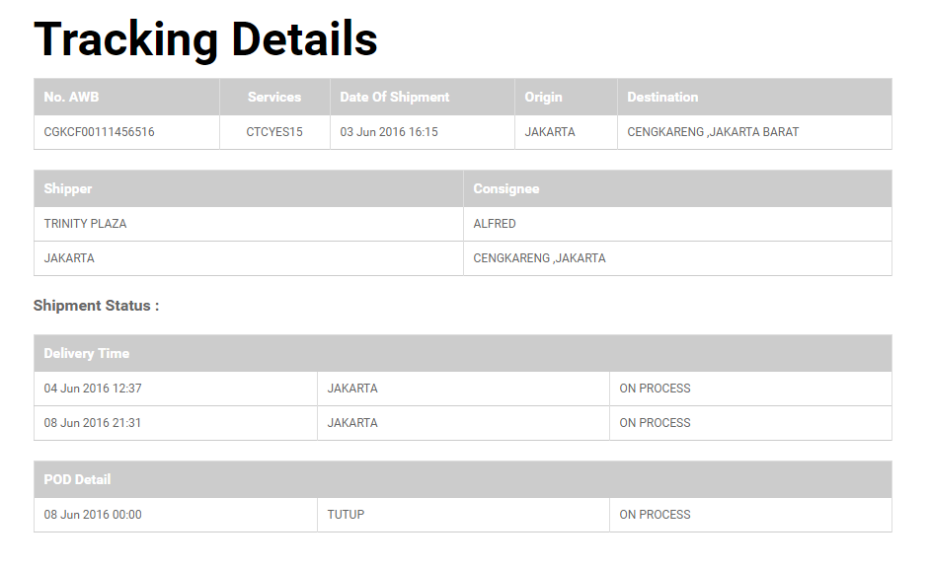Click the Services column header

point(274,97)
